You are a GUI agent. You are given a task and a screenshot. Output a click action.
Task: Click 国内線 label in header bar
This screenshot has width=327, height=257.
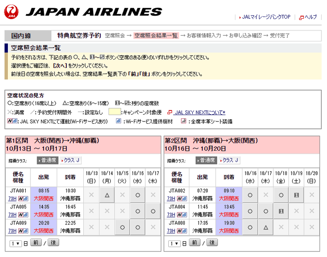21,36
